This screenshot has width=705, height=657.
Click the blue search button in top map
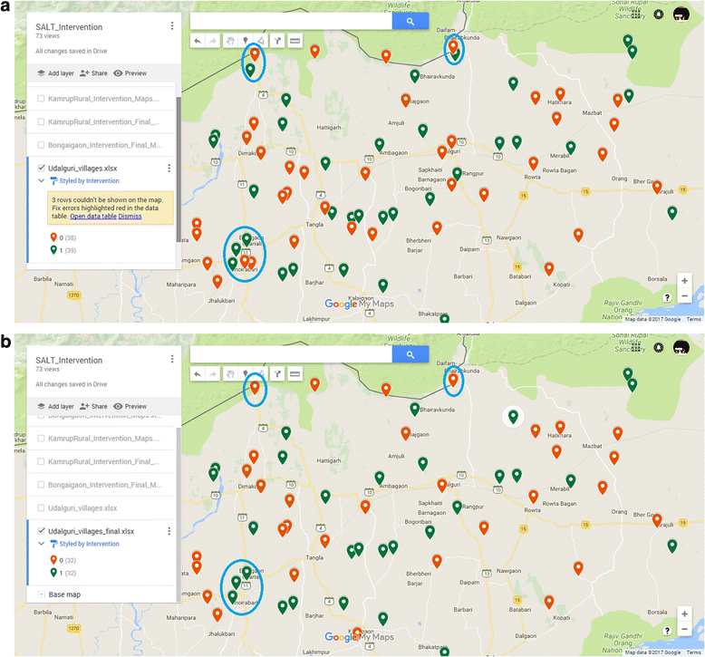click(410, 22)
